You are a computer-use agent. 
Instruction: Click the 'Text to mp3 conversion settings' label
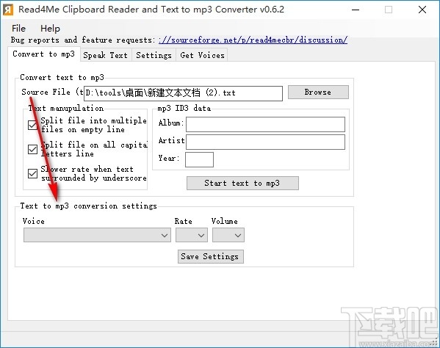point(88,206)
